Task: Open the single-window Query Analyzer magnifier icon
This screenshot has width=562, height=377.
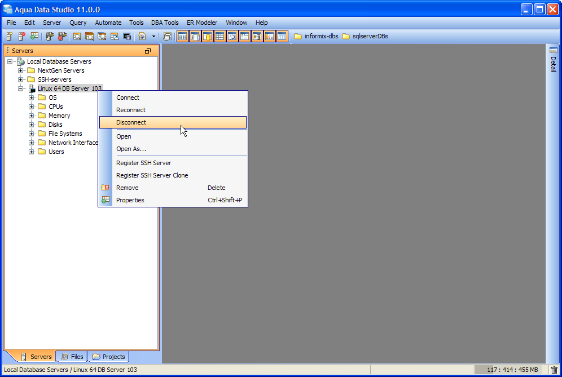Action: [x=77, y=36]
